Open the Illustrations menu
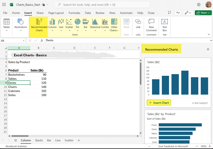This screenshot has width=213, height=149. (x=21, y=25)
